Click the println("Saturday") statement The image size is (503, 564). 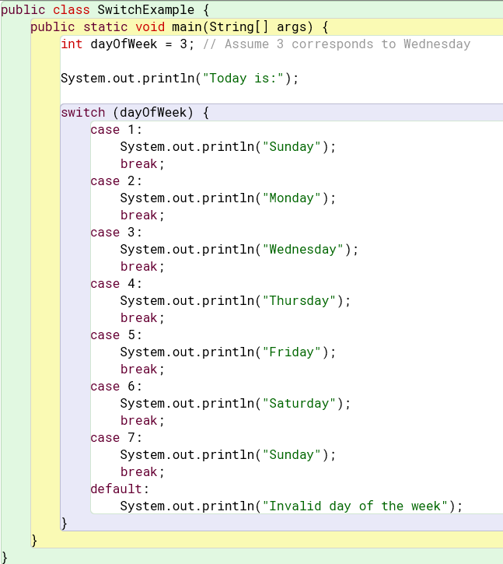point(235,403)
